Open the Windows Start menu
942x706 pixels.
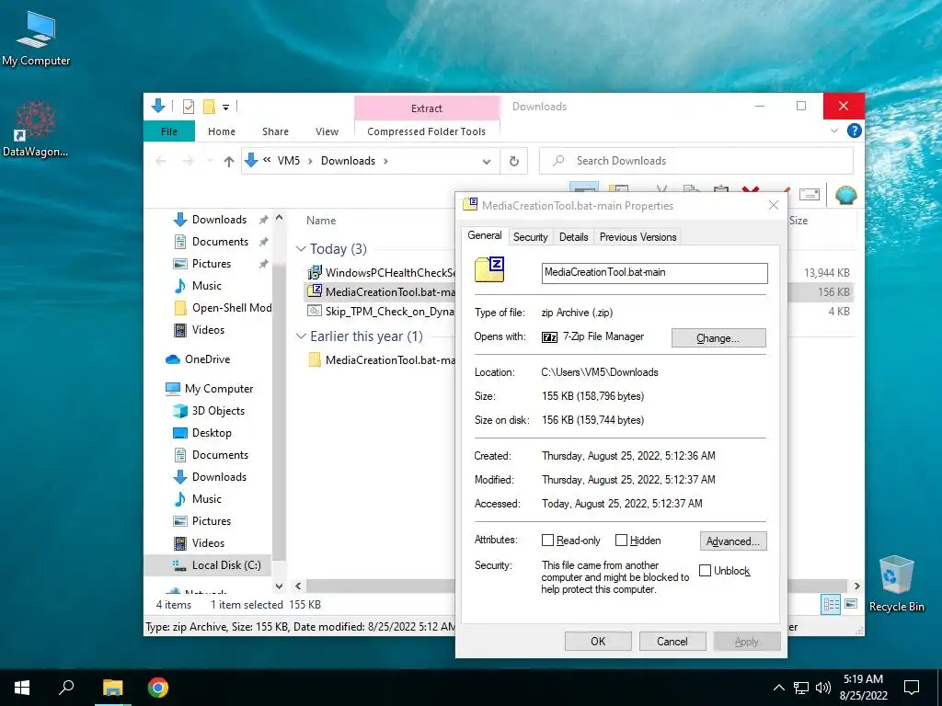click(22, 688)
